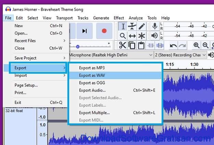Choose Export as MP3
The height and width of the screenshot is (145, 214).
tap(115, 68)
